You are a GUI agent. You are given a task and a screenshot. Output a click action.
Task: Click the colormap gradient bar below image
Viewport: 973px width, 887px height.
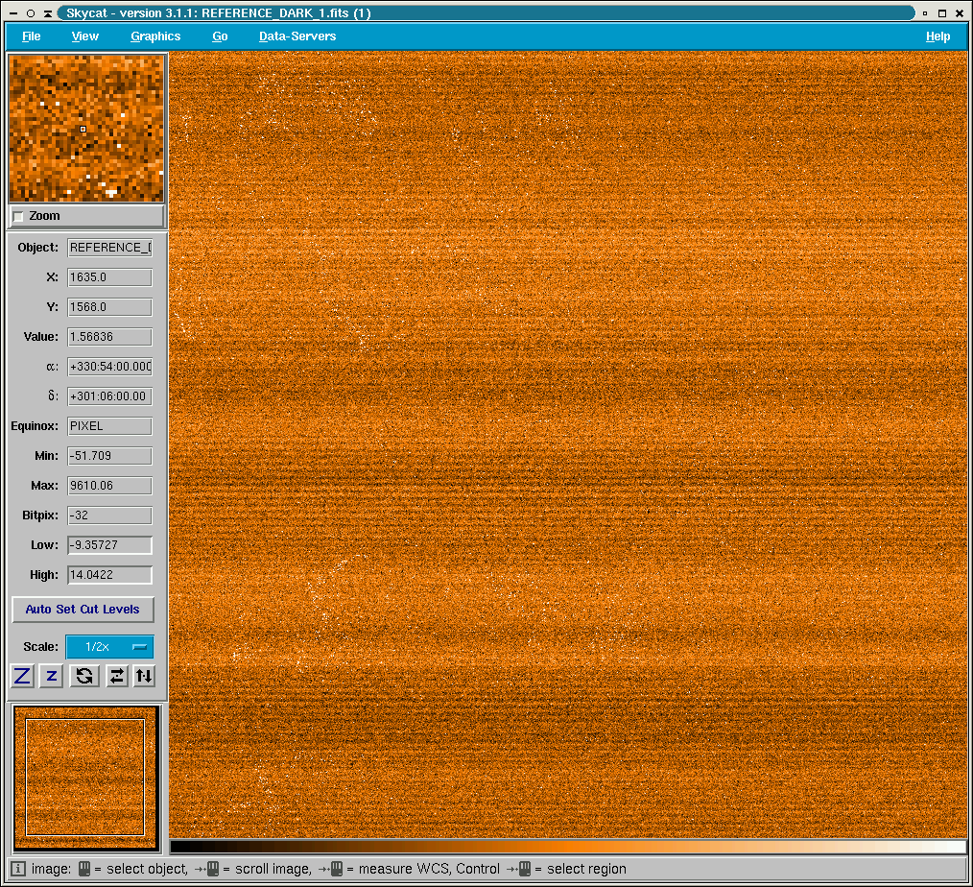(x=568, y=847)
